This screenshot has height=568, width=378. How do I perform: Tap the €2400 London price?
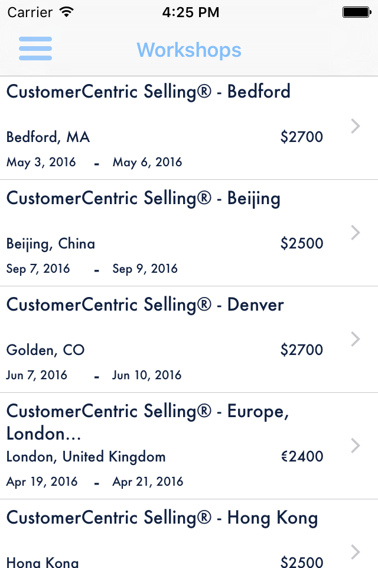[x=302, y=457]
